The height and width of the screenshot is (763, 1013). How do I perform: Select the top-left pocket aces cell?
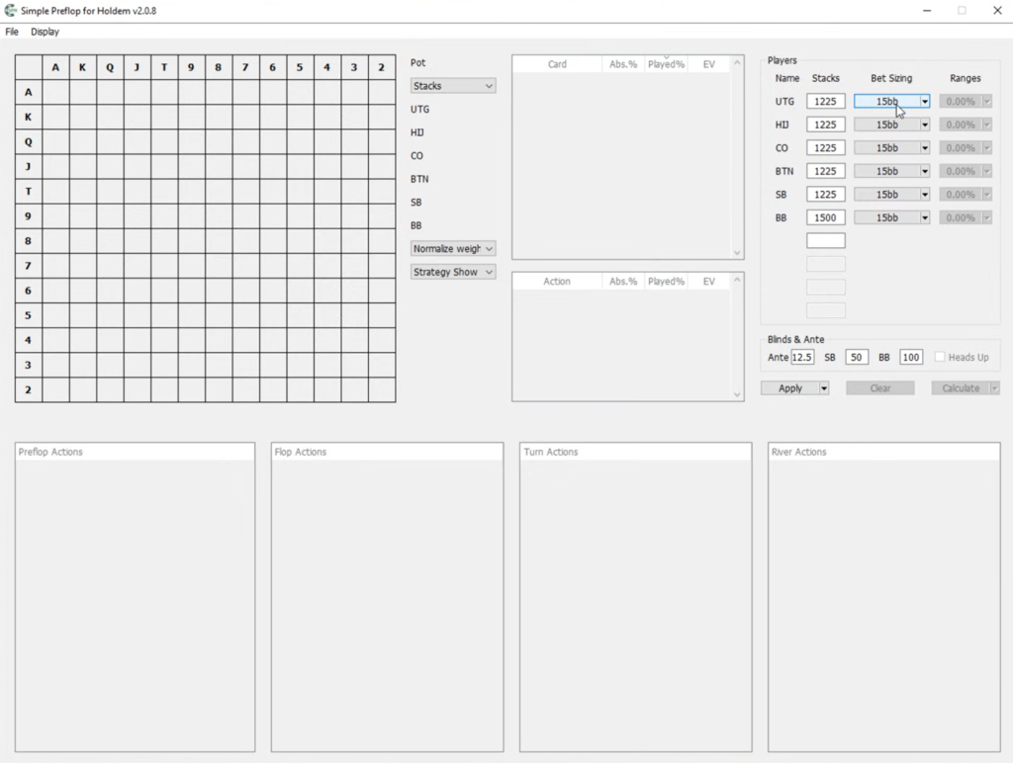point(55,92)
